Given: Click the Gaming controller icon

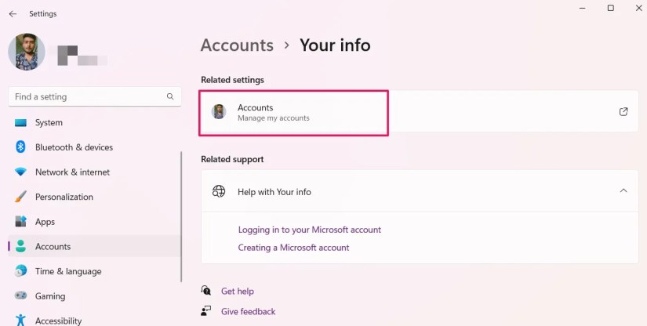Looking at the screenshot, I should tap(20, 295).
